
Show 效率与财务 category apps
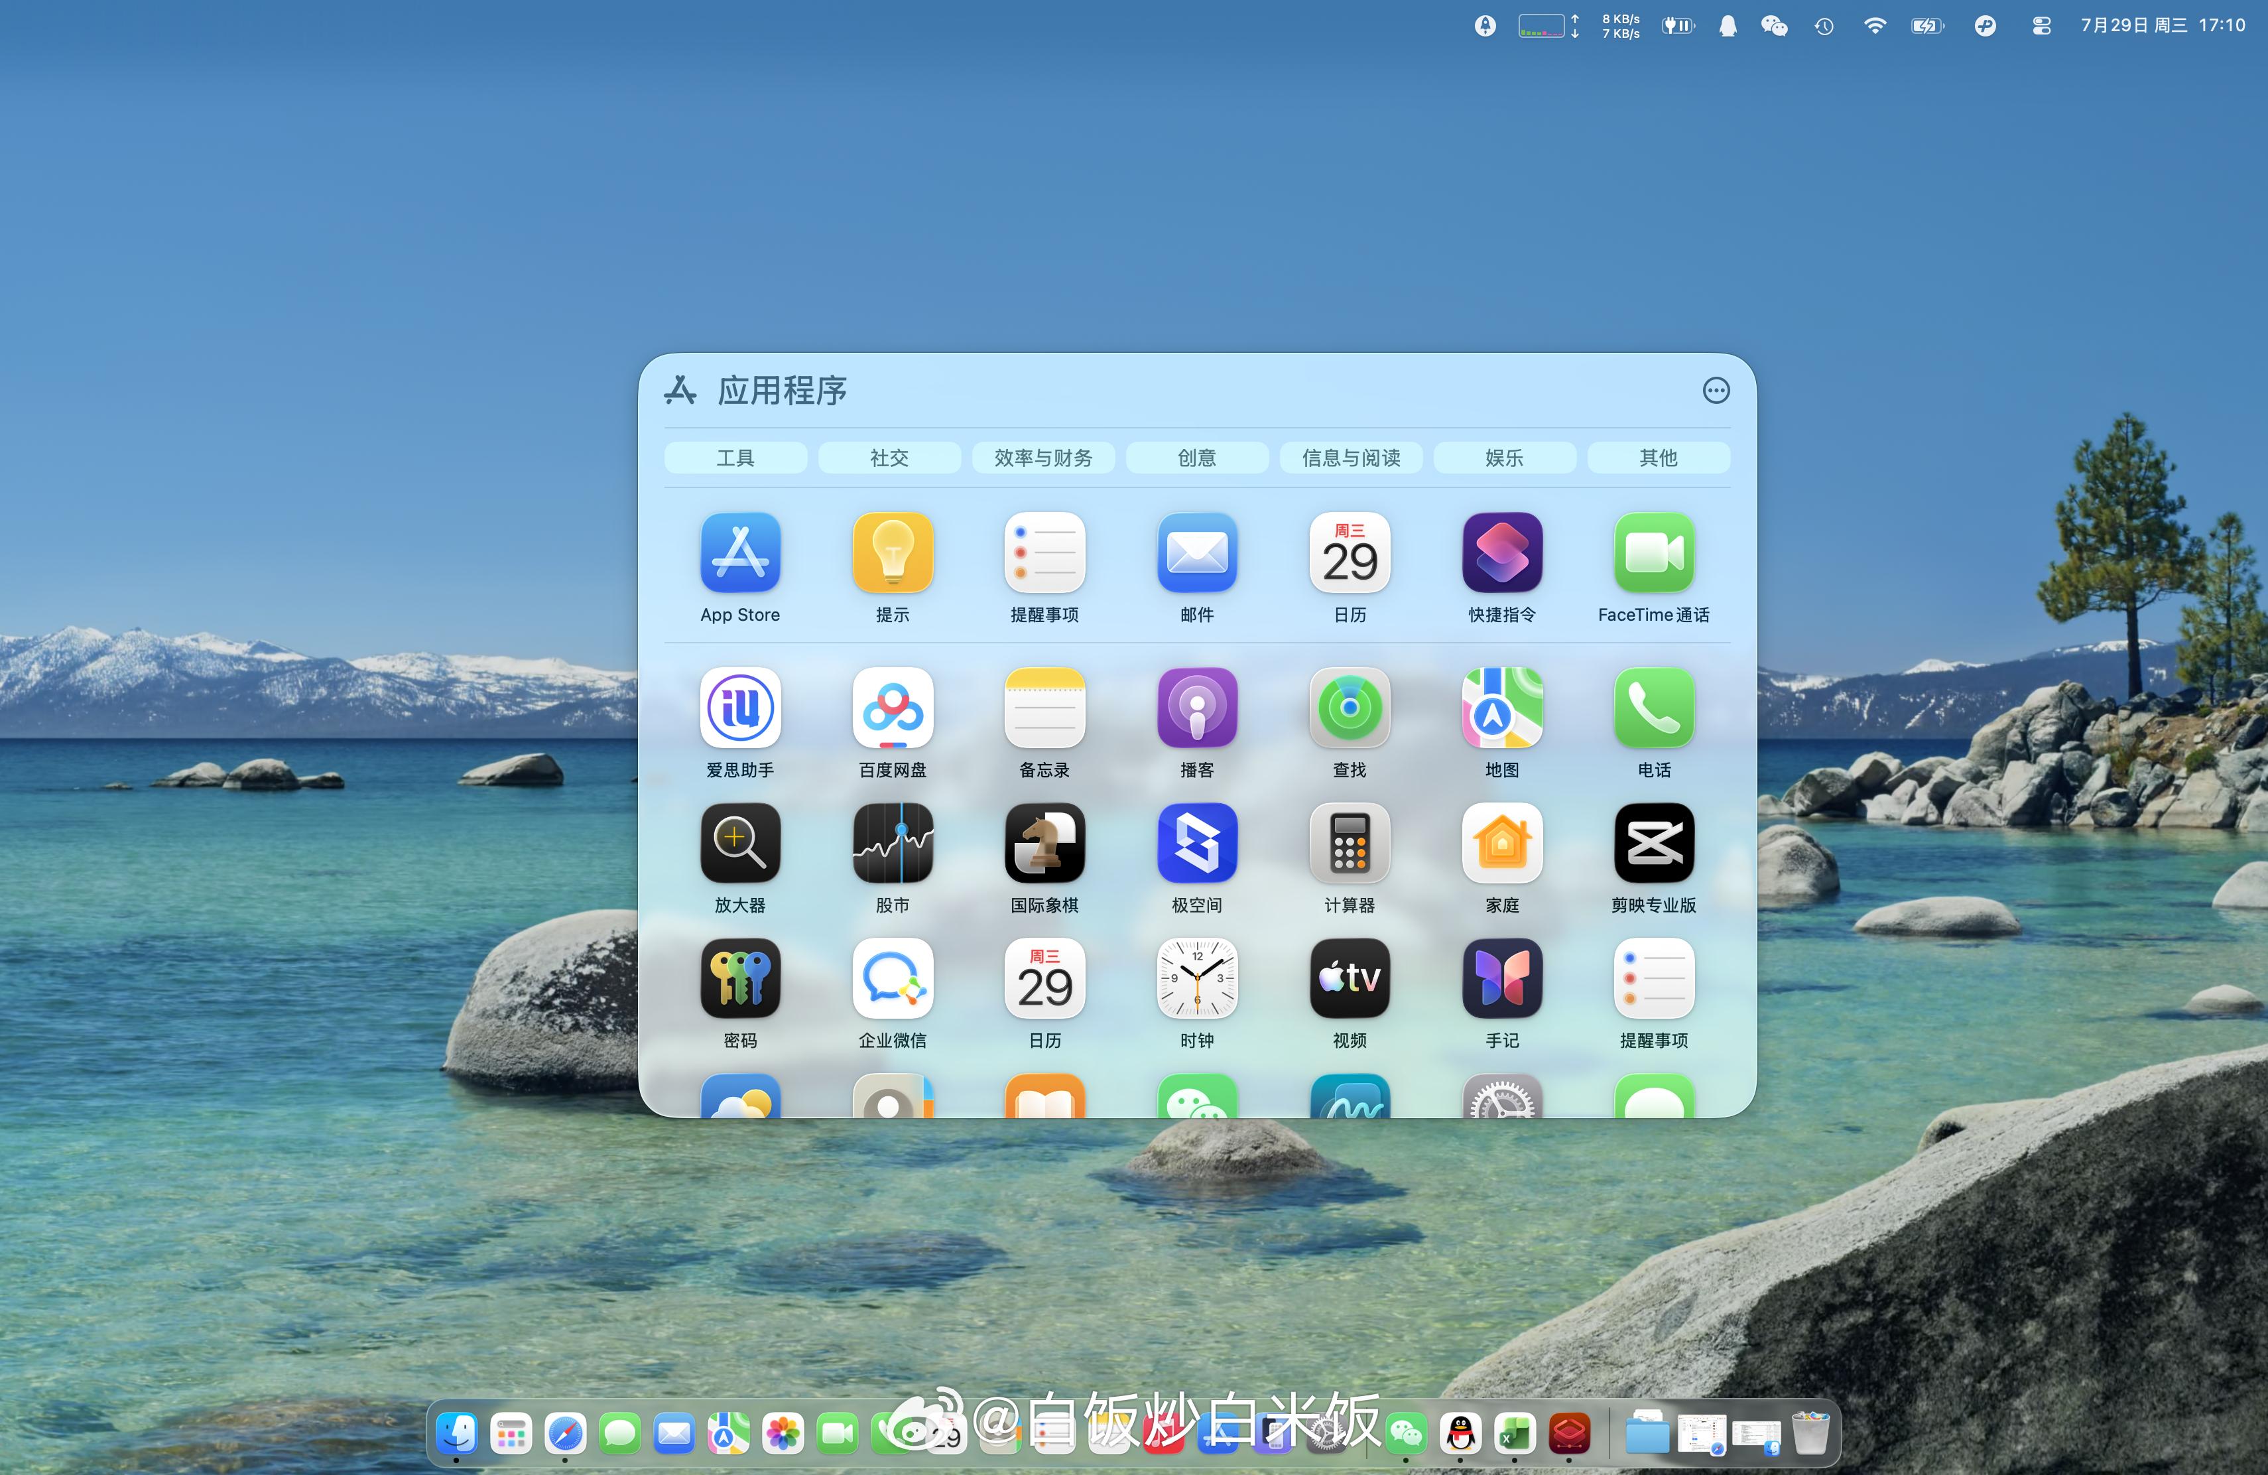1043,458
